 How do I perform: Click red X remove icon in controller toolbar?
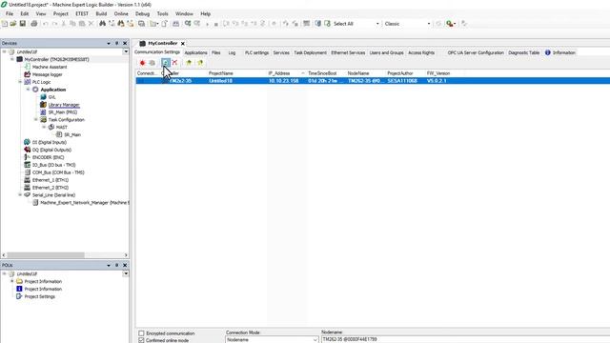coord(175,63)
